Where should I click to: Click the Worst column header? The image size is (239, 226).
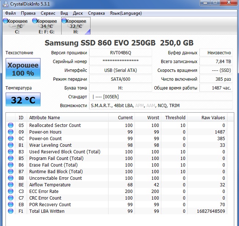click(148, 117)
